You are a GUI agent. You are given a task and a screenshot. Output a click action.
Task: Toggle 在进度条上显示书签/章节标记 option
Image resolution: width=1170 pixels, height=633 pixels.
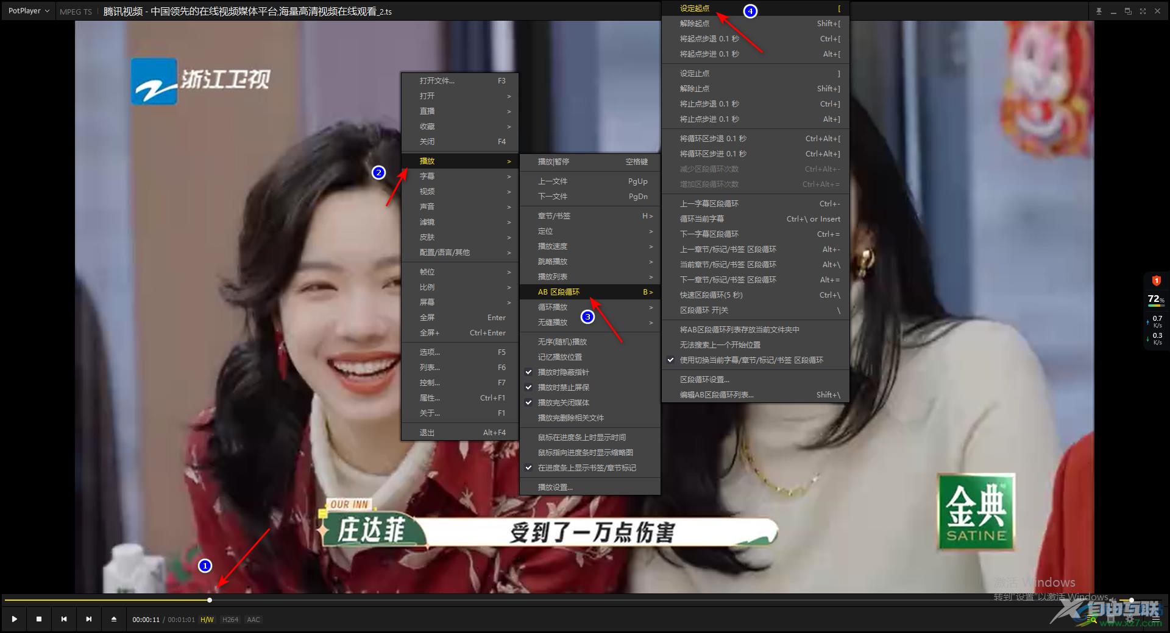click(x=590, y=467)
